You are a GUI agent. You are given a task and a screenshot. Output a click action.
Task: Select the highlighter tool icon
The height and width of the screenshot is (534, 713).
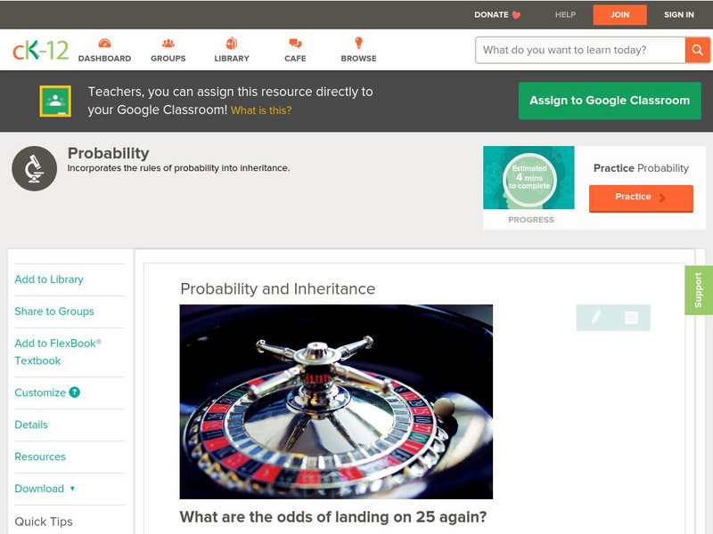coord(595,317)
